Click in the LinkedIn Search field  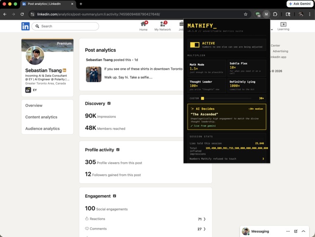click(x=65, y=26)
